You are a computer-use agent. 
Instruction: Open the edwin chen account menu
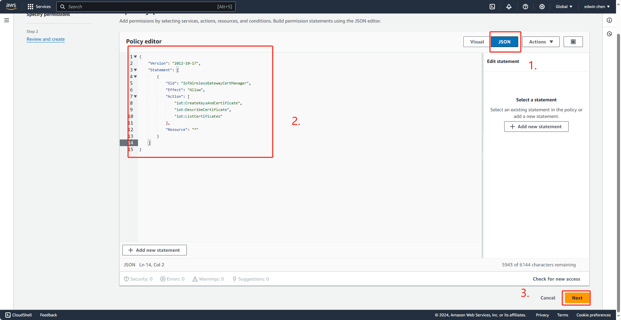tap(597, 7)
